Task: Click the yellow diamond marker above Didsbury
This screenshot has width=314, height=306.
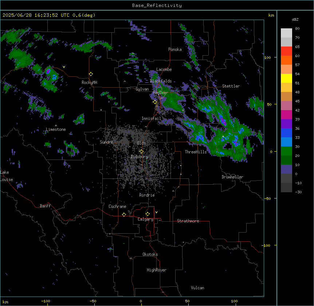Action: point(141,151)
